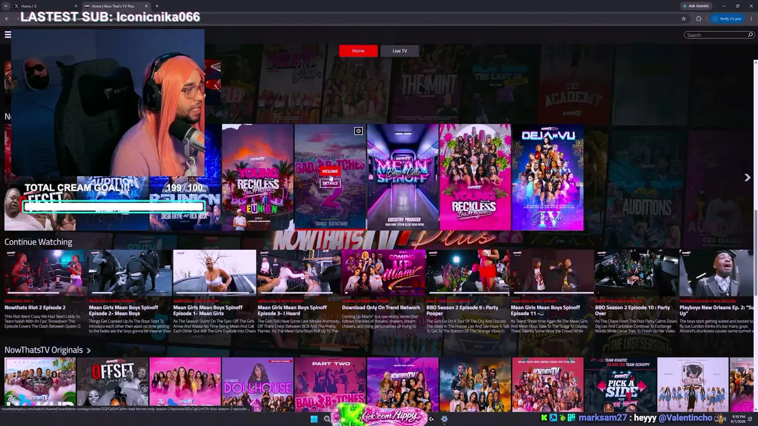The height and width of the screenshot is (426, 758).
Task: Open the Mean Boys & Girls Spinoff poster
Action: coord(402,177)
